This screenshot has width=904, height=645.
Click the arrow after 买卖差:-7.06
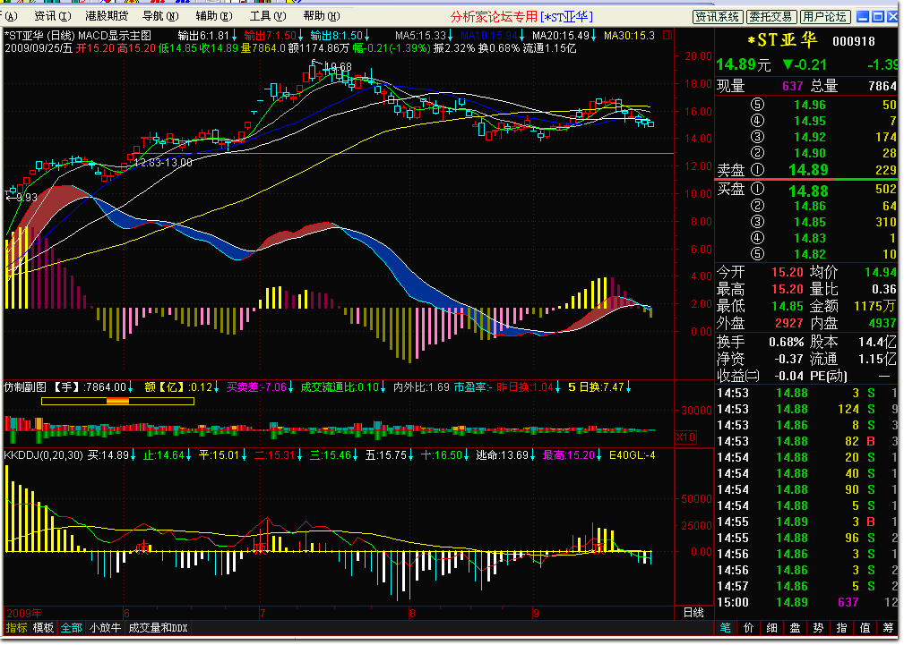290,387
